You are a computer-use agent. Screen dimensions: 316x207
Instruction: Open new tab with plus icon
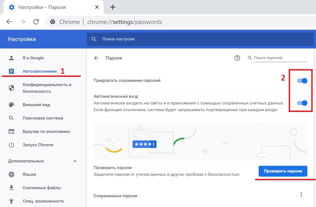tap(113, 7)
